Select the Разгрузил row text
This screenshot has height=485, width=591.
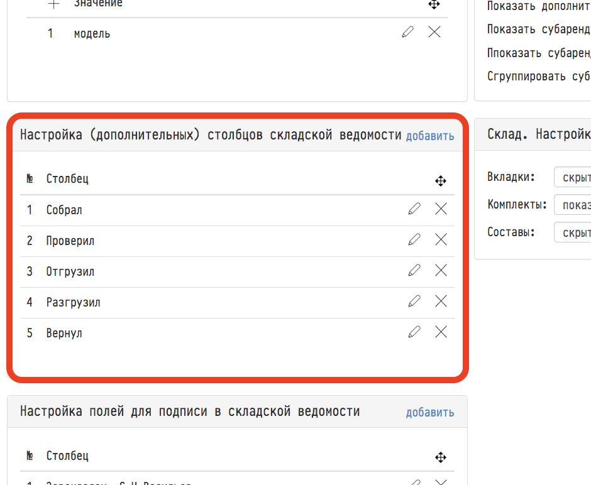tap(74, 302)
